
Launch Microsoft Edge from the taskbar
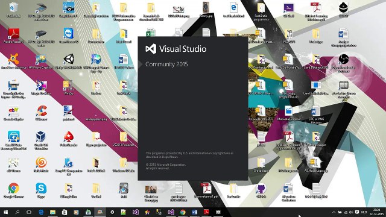(x=41, y=212)
